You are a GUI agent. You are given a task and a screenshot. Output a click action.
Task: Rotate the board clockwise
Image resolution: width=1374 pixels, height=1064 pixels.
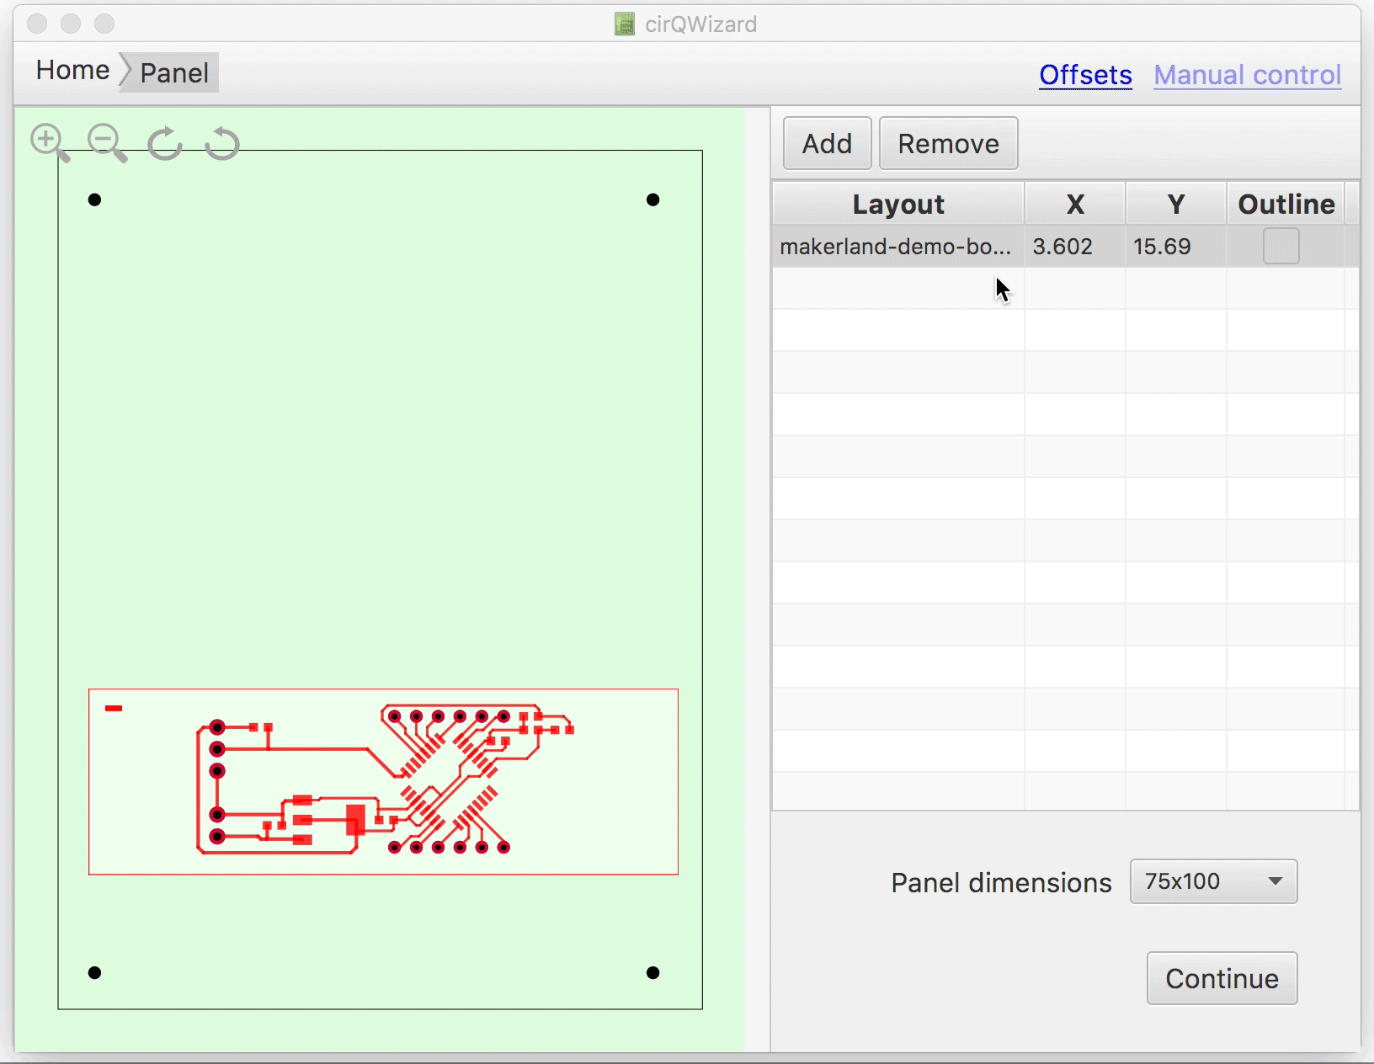pyautogui.click(x=165, y=143)
